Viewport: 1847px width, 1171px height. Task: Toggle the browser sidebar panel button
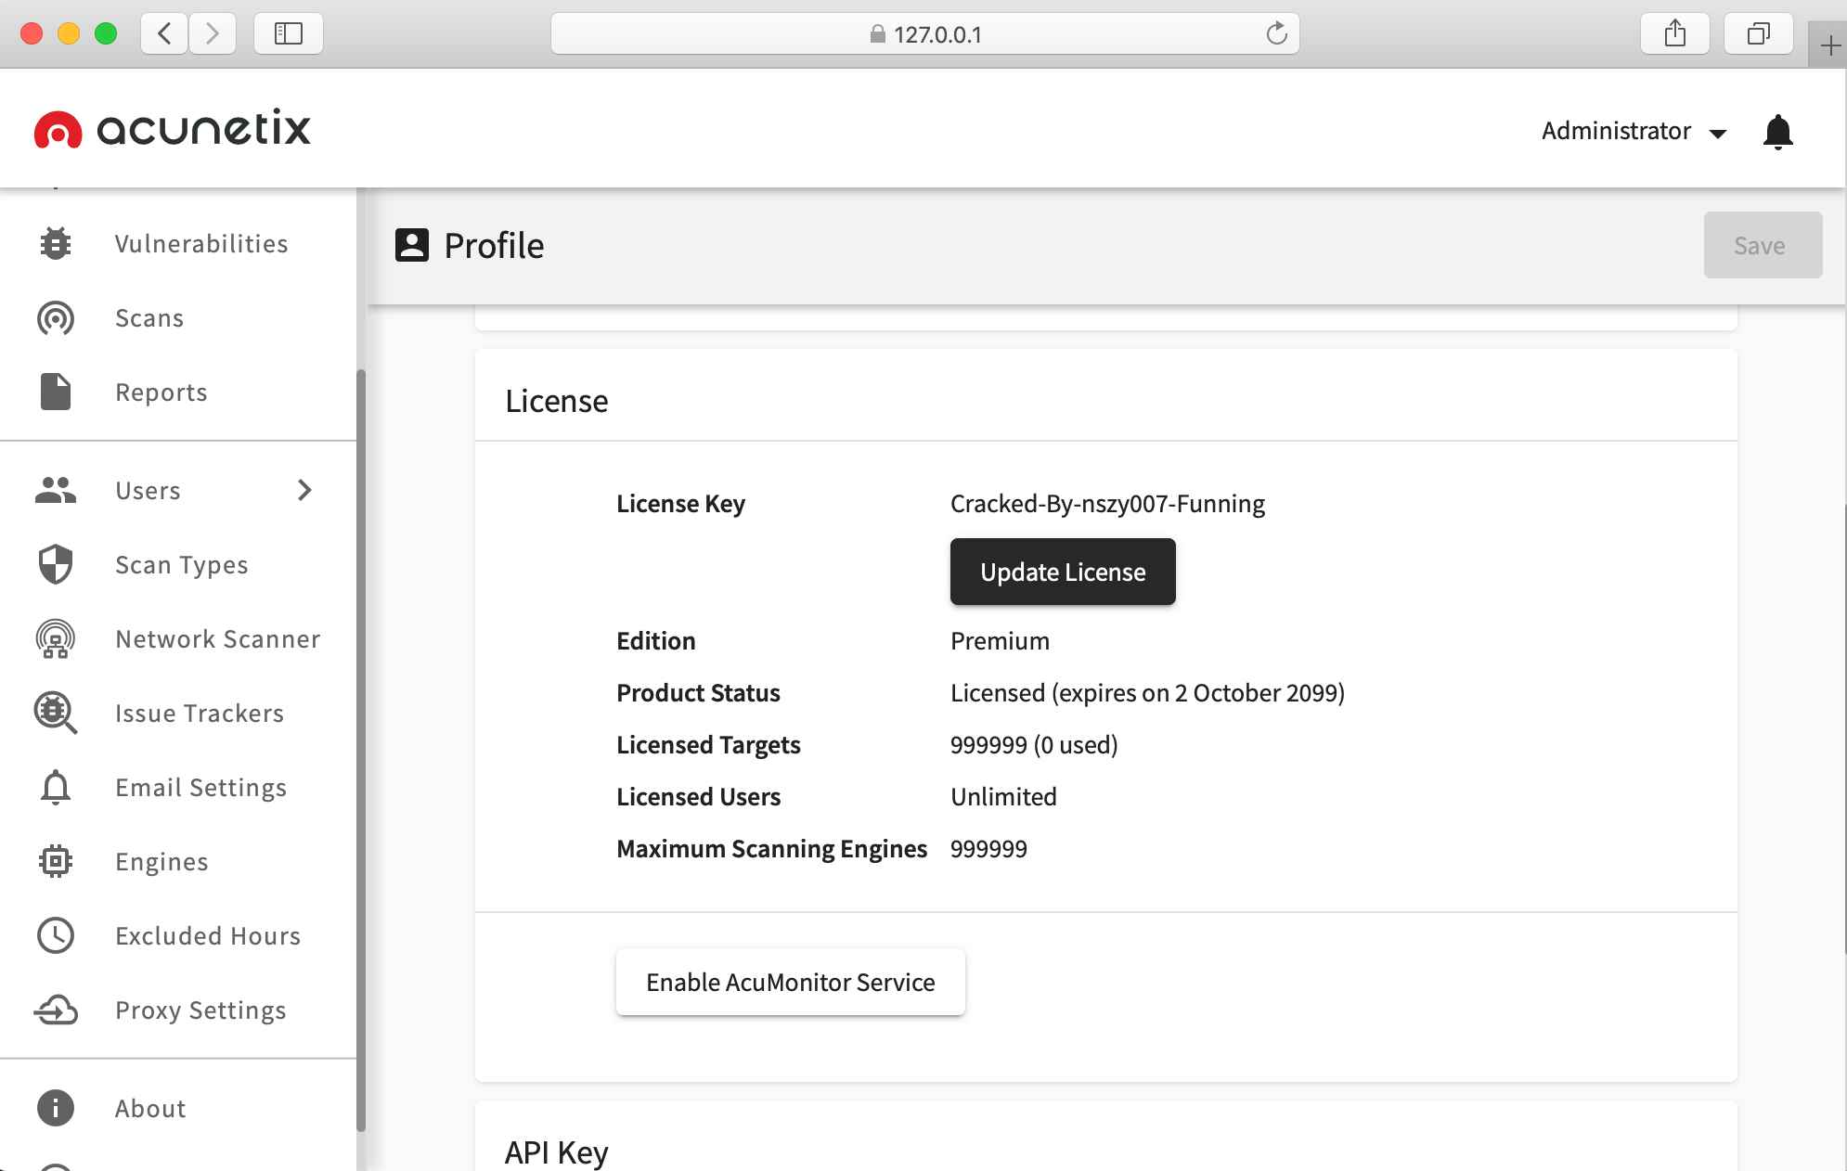[289, 34]
